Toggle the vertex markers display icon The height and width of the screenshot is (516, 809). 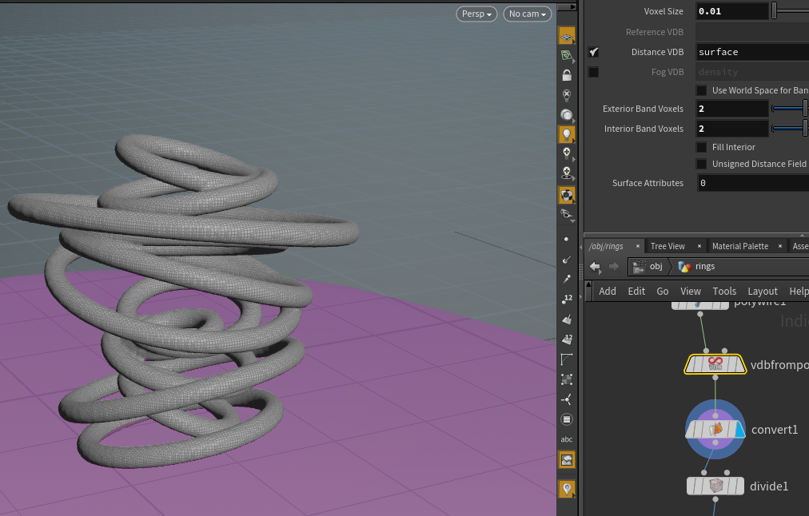click(567, 379)
